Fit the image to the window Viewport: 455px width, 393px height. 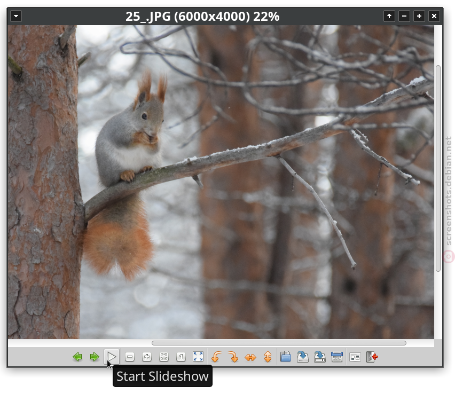[x=164, y=357]
